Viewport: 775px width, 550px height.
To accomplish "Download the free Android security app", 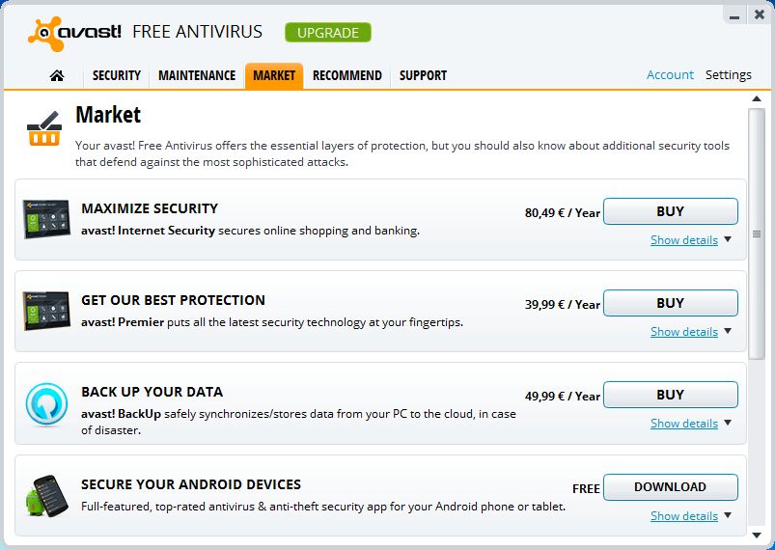I will (x=670, y=487).
